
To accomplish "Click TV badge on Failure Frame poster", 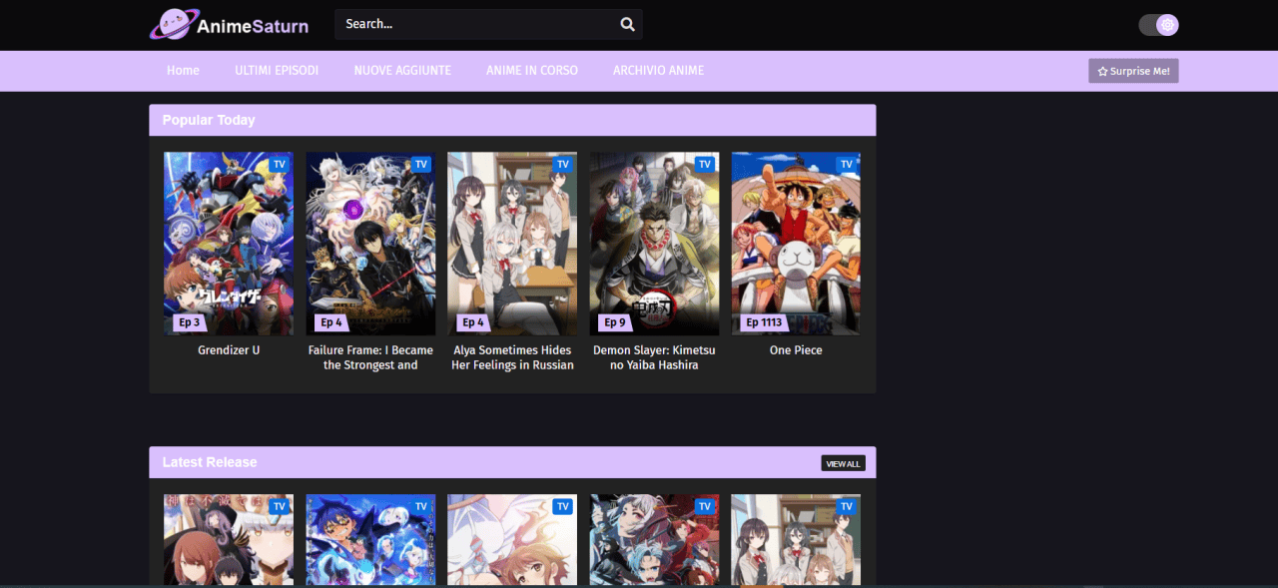I will 421,165.
